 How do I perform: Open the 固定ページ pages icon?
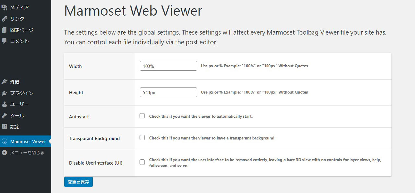coord(4,30)
